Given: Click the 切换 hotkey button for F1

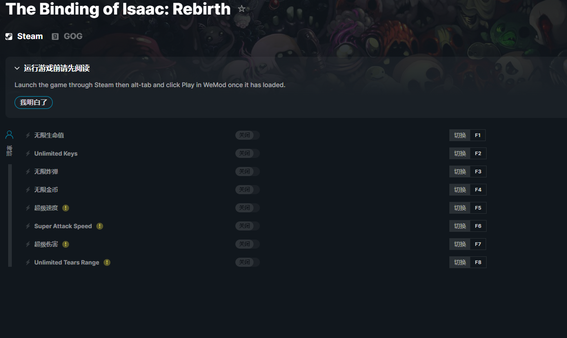Looking at the screenshot, I should click(x=460, y=135).
